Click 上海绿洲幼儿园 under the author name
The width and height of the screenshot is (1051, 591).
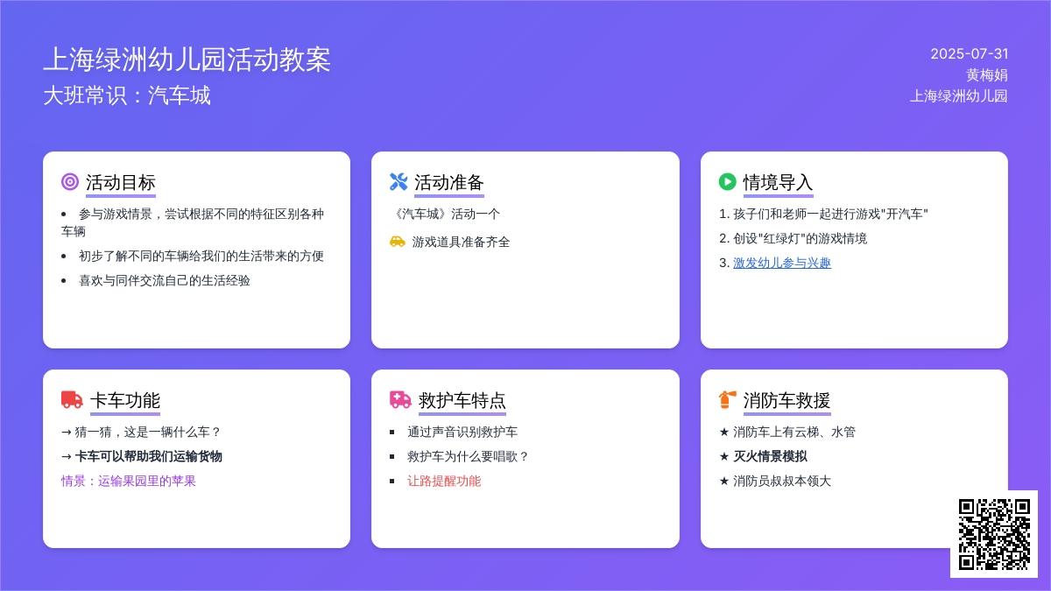pyautogui.click(x=959, y=95)
